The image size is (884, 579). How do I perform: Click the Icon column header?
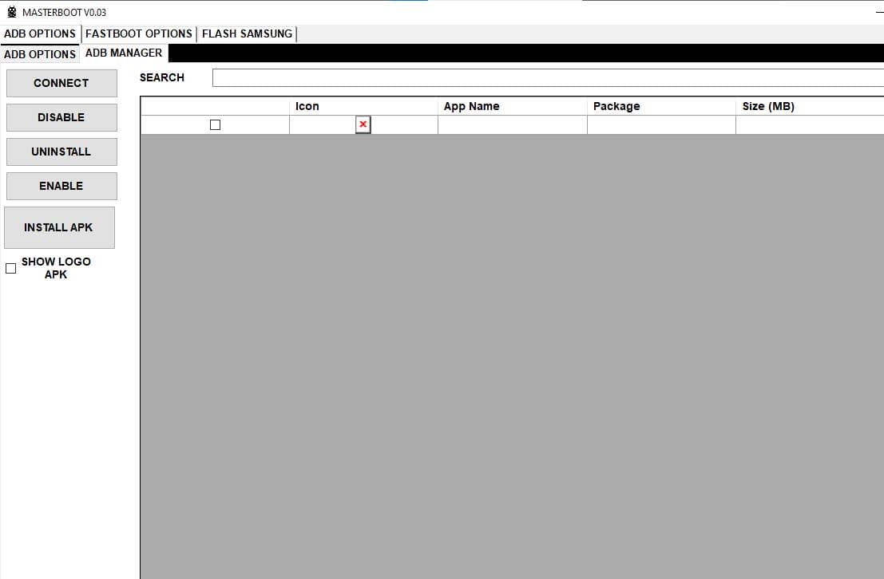363,106
